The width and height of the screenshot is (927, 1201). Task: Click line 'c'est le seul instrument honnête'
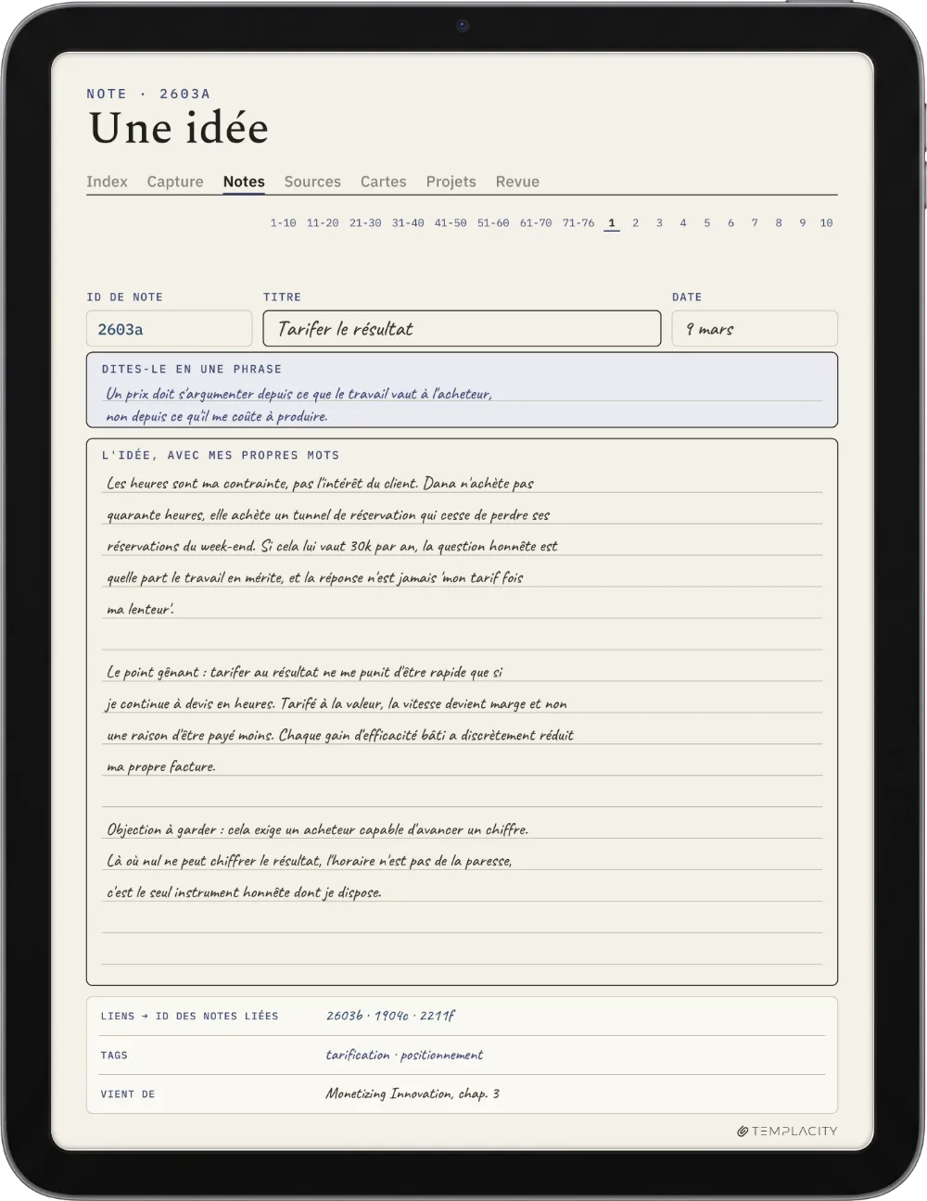(244, 892)
